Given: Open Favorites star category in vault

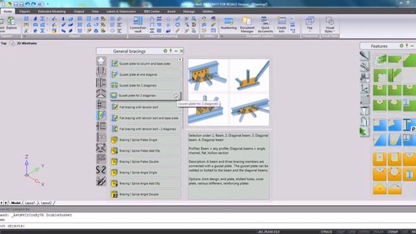Looking at the screenshot, I should point(101,61).
